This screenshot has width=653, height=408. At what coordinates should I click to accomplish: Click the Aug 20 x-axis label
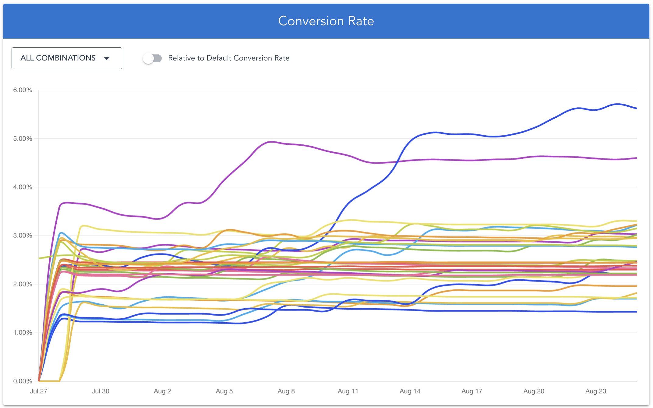click(x=534, y=391)
